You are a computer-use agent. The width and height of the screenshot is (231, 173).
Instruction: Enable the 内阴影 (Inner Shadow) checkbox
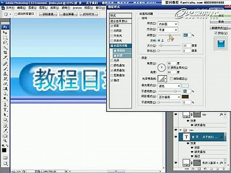[112, 31]
